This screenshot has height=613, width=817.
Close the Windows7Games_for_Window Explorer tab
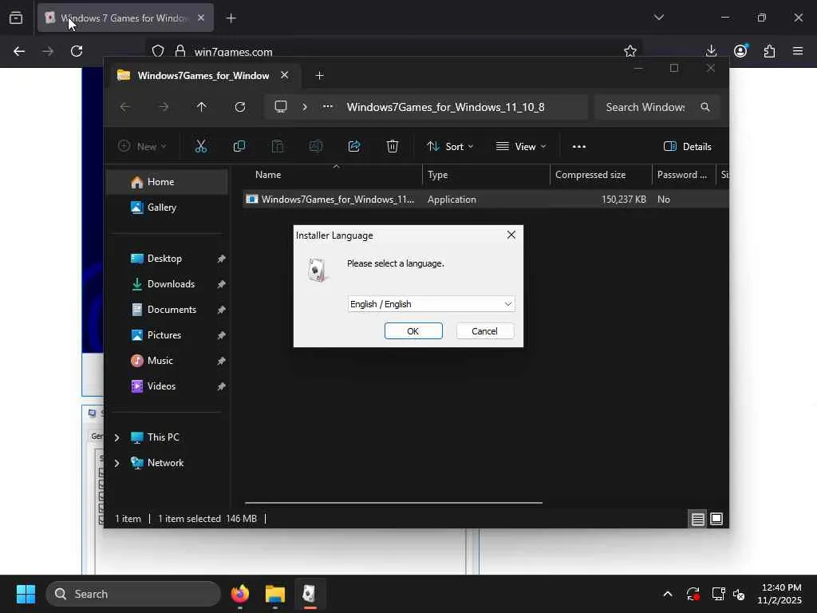click(285, 75)
